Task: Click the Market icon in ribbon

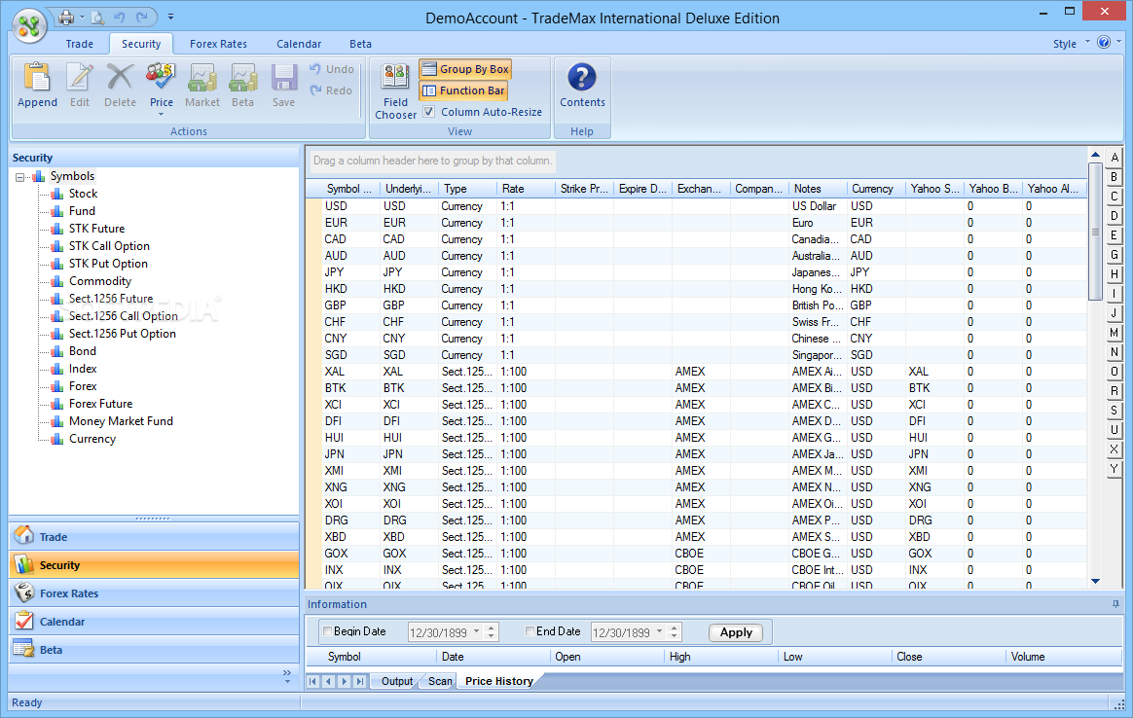Action: point(202,78)
